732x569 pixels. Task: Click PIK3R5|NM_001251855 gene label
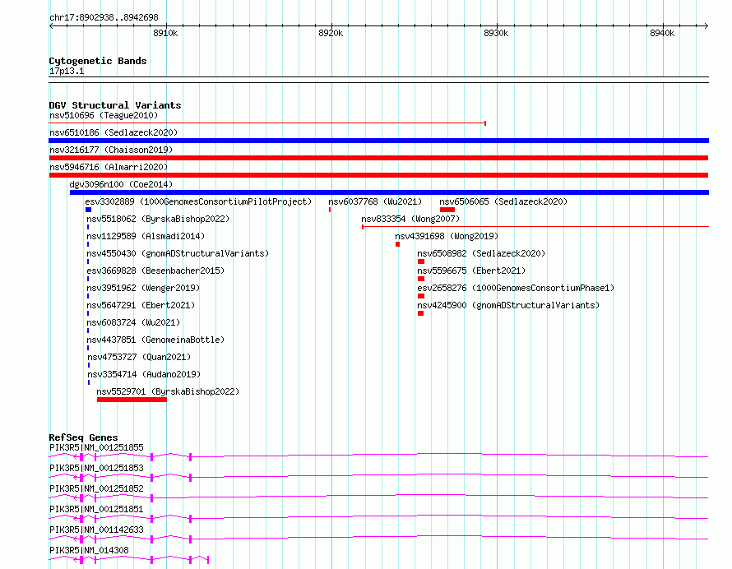(x=96, y=447)
